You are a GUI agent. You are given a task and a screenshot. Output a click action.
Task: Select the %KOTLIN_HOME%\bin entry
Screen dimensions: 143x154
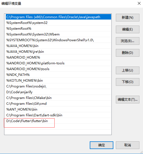tap(58, 80)
